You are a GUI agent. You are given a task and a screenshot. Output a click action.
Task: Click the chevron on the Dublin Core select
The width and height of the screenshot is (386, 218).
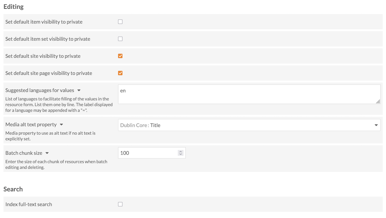click(x=376, y=125)
